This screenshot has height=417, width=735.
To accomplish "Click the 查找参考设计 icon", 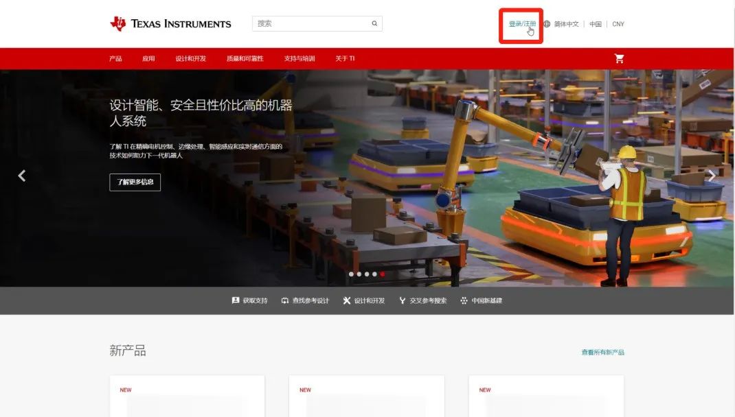I will click(285, 300).
